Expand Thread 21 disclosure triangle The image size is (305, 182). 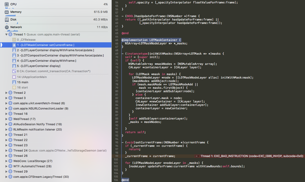pos(6,135)
